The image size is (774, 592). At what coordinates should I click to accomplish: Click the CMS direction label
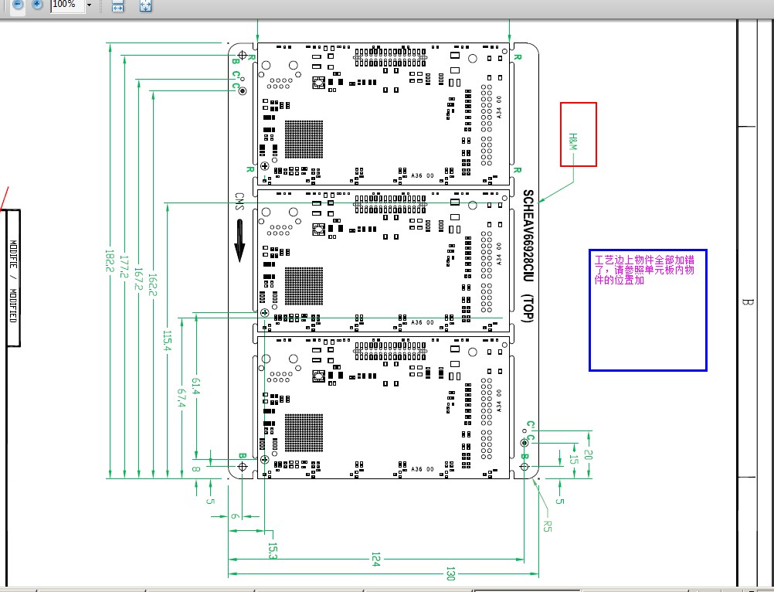[239, 202]
